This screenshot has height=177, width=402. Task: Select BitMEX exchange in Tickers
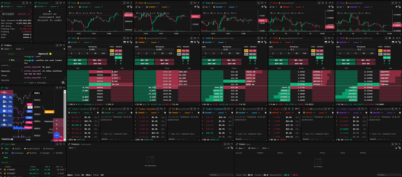coord(58,153)
